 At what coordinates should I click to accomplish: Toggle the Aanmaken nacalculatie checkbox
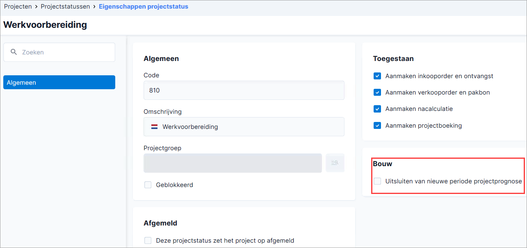click(x=377, y=109)
